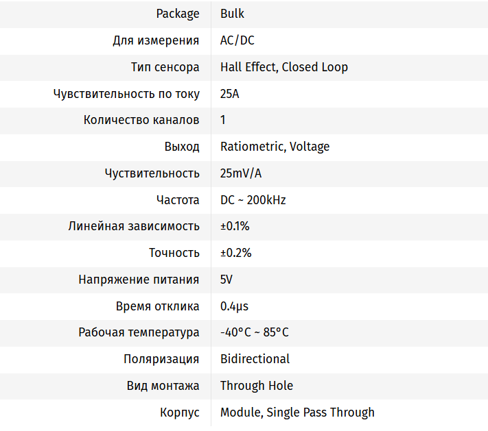488x431 pixels.
Task: Select the '25mV/A' sensitivity value
Action: point(241,173)
